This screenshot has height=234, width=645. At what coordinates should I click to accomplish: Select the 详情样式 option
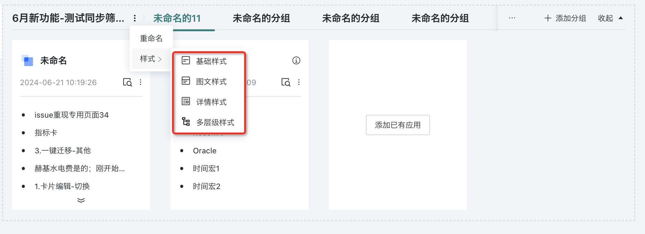(209, 102)
